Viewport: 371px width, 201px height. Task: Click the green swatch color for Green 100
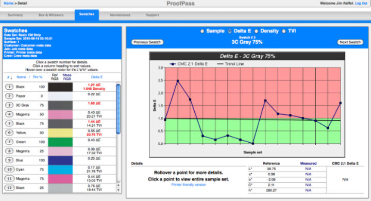tap(60, 142)
